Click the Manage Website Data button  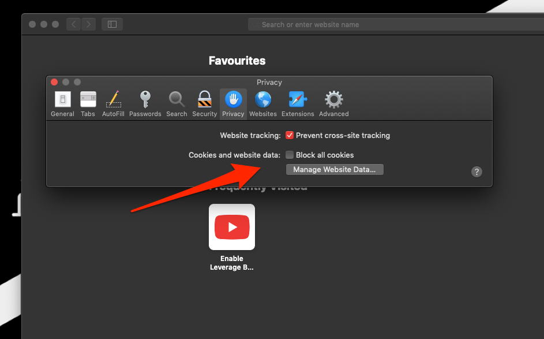tap(335, 170)
